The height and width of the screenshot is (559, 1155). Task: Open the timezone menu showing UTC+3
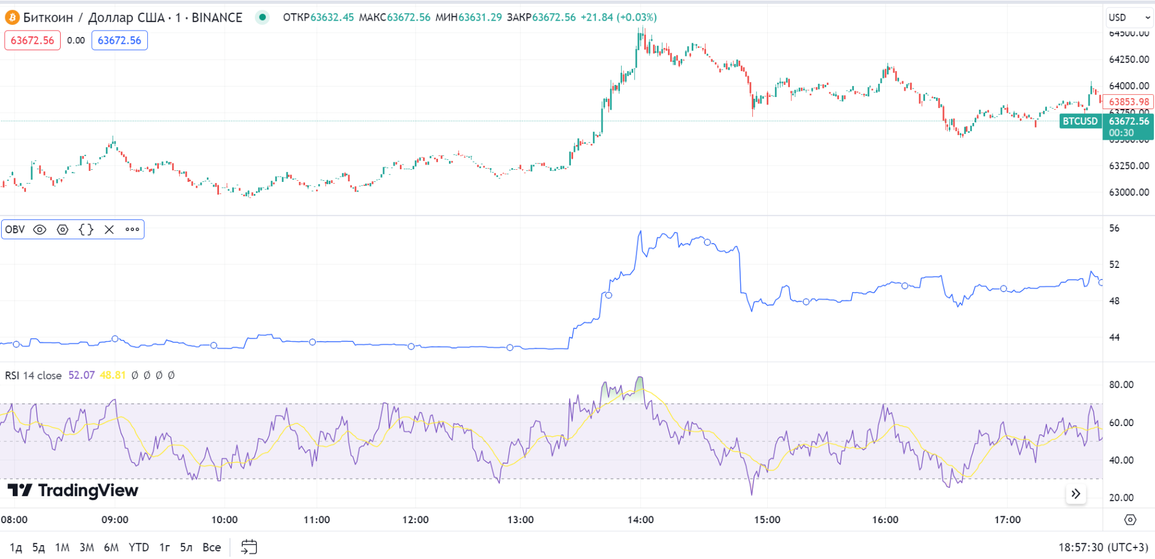tap(1102, 547)
